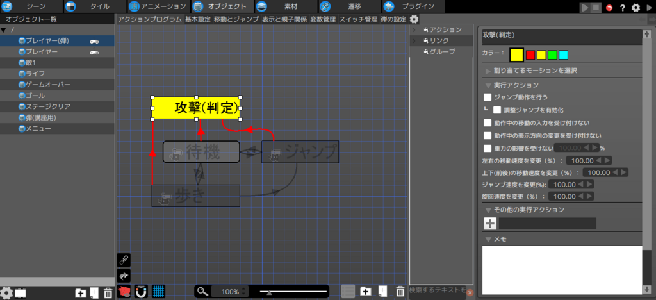Open the 素材 resources tab
Image resolution: width=656 pixels, height=300 pixels.
(x=285, y=6)
